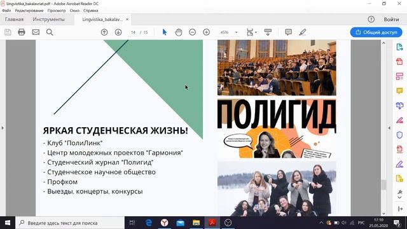Choose the Selection arrow tool

(x=165, y=32)
